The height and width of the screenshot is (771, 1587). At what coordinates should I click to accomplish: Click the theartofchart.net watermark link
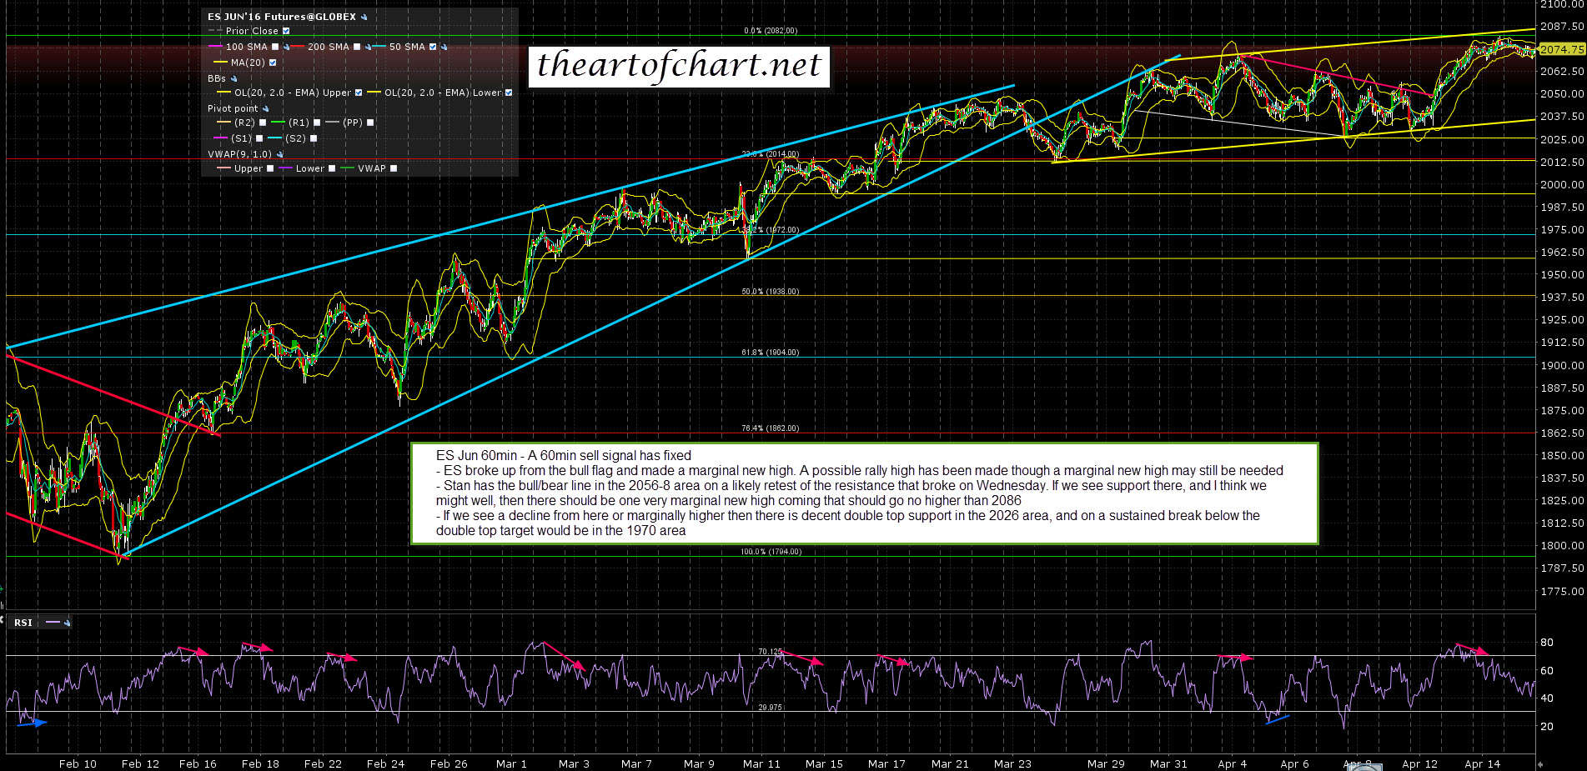[x=679, y=65]
